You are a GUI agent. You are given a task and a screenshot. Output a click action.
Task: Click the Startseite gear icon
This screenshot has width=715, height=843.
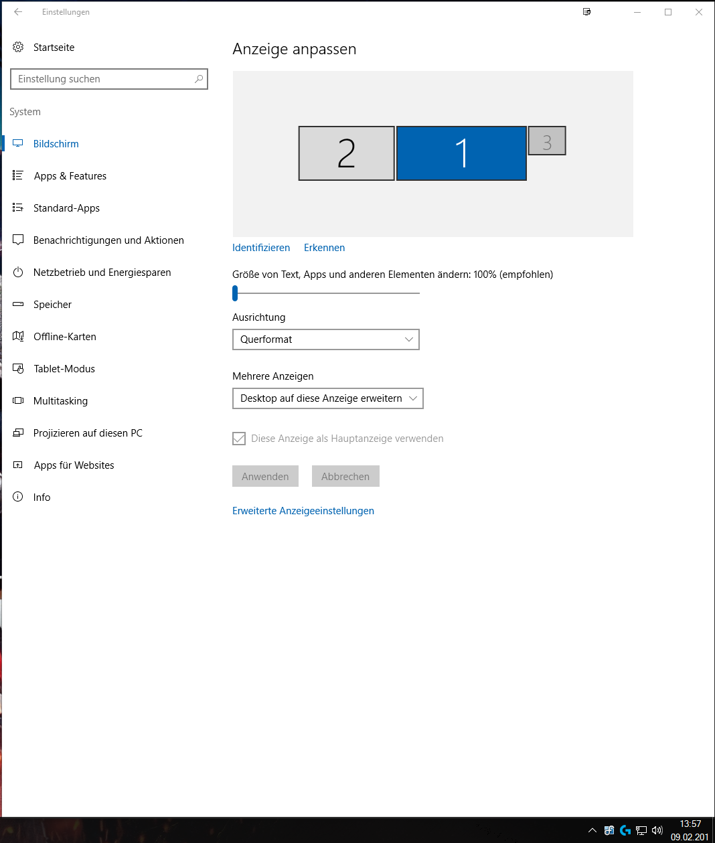[18, 47]
